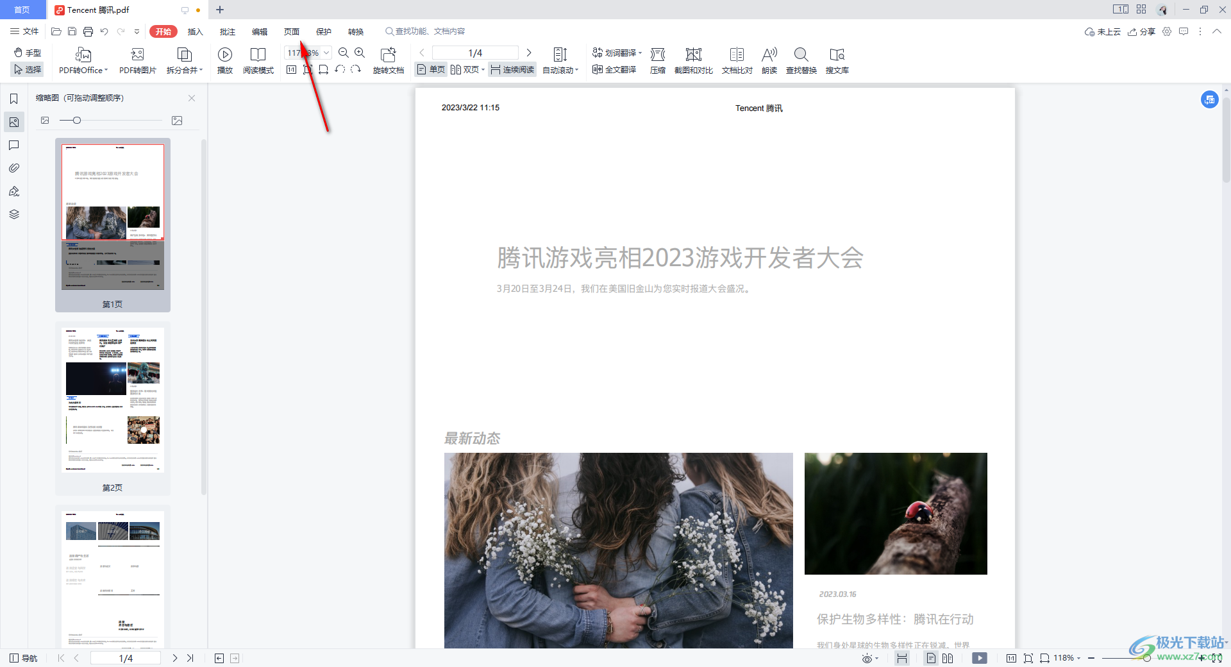Open the signature panel in sidebar
The image size is (1231, 667).
(x=14, y=191)
